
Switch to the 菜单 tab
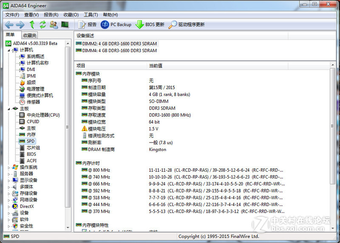pos(10,35)
